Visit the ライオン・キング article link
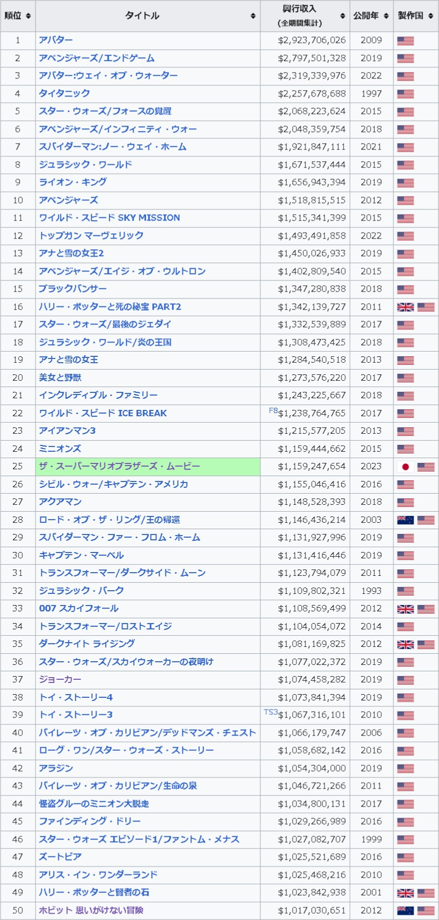The width and height of the screenshot is (439, 920). pos(73,182)
